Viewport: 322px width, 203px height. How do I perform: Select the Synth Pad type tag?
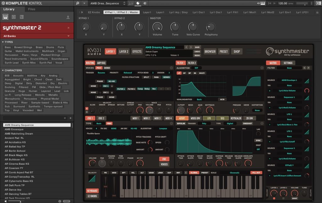point(46,63)
